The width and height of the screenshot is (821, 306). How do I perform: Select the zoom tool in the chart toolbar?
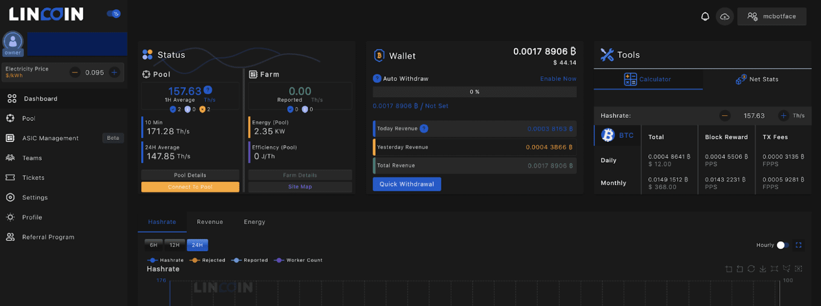click(x=728, y=269)
